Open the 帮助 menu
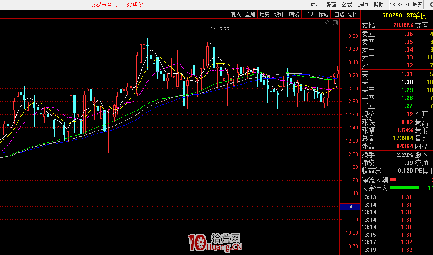This screenshot has width=433, height=255. (x=379, y=5)
